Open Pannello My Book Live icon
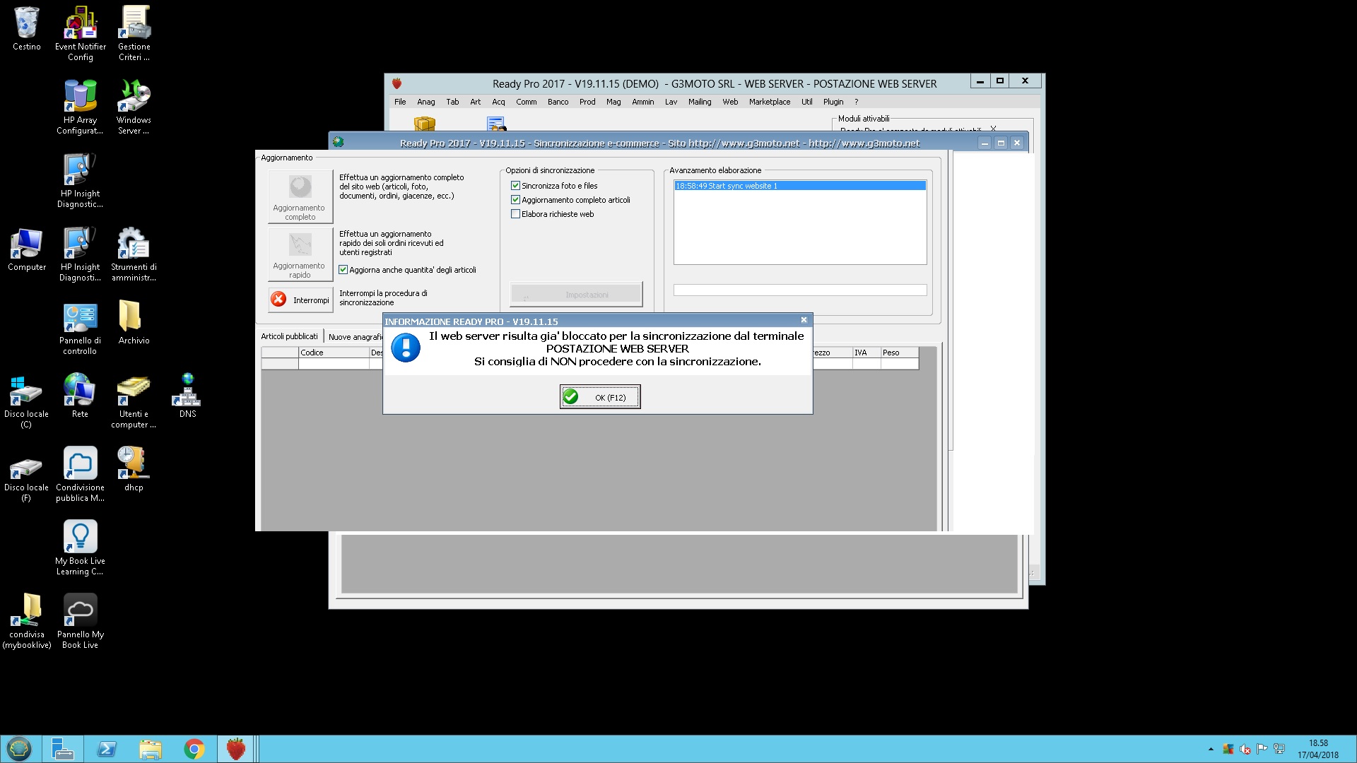 pos(80,622)
